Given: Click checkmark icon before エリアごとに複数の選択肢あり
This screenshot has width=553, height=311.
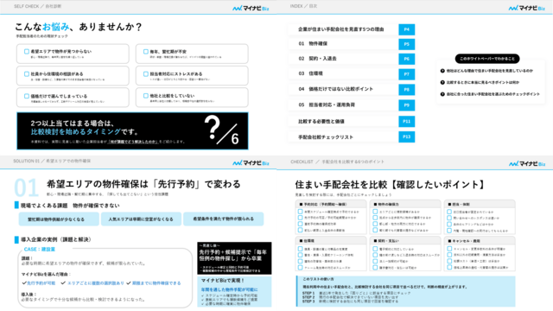Looking at the screenshot, I should click(63, 282).
